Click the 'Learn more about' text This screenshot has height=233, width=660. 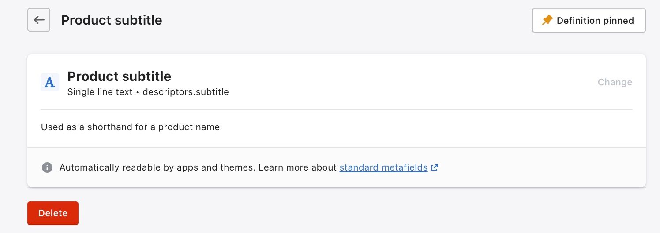[x=297, y=167]
